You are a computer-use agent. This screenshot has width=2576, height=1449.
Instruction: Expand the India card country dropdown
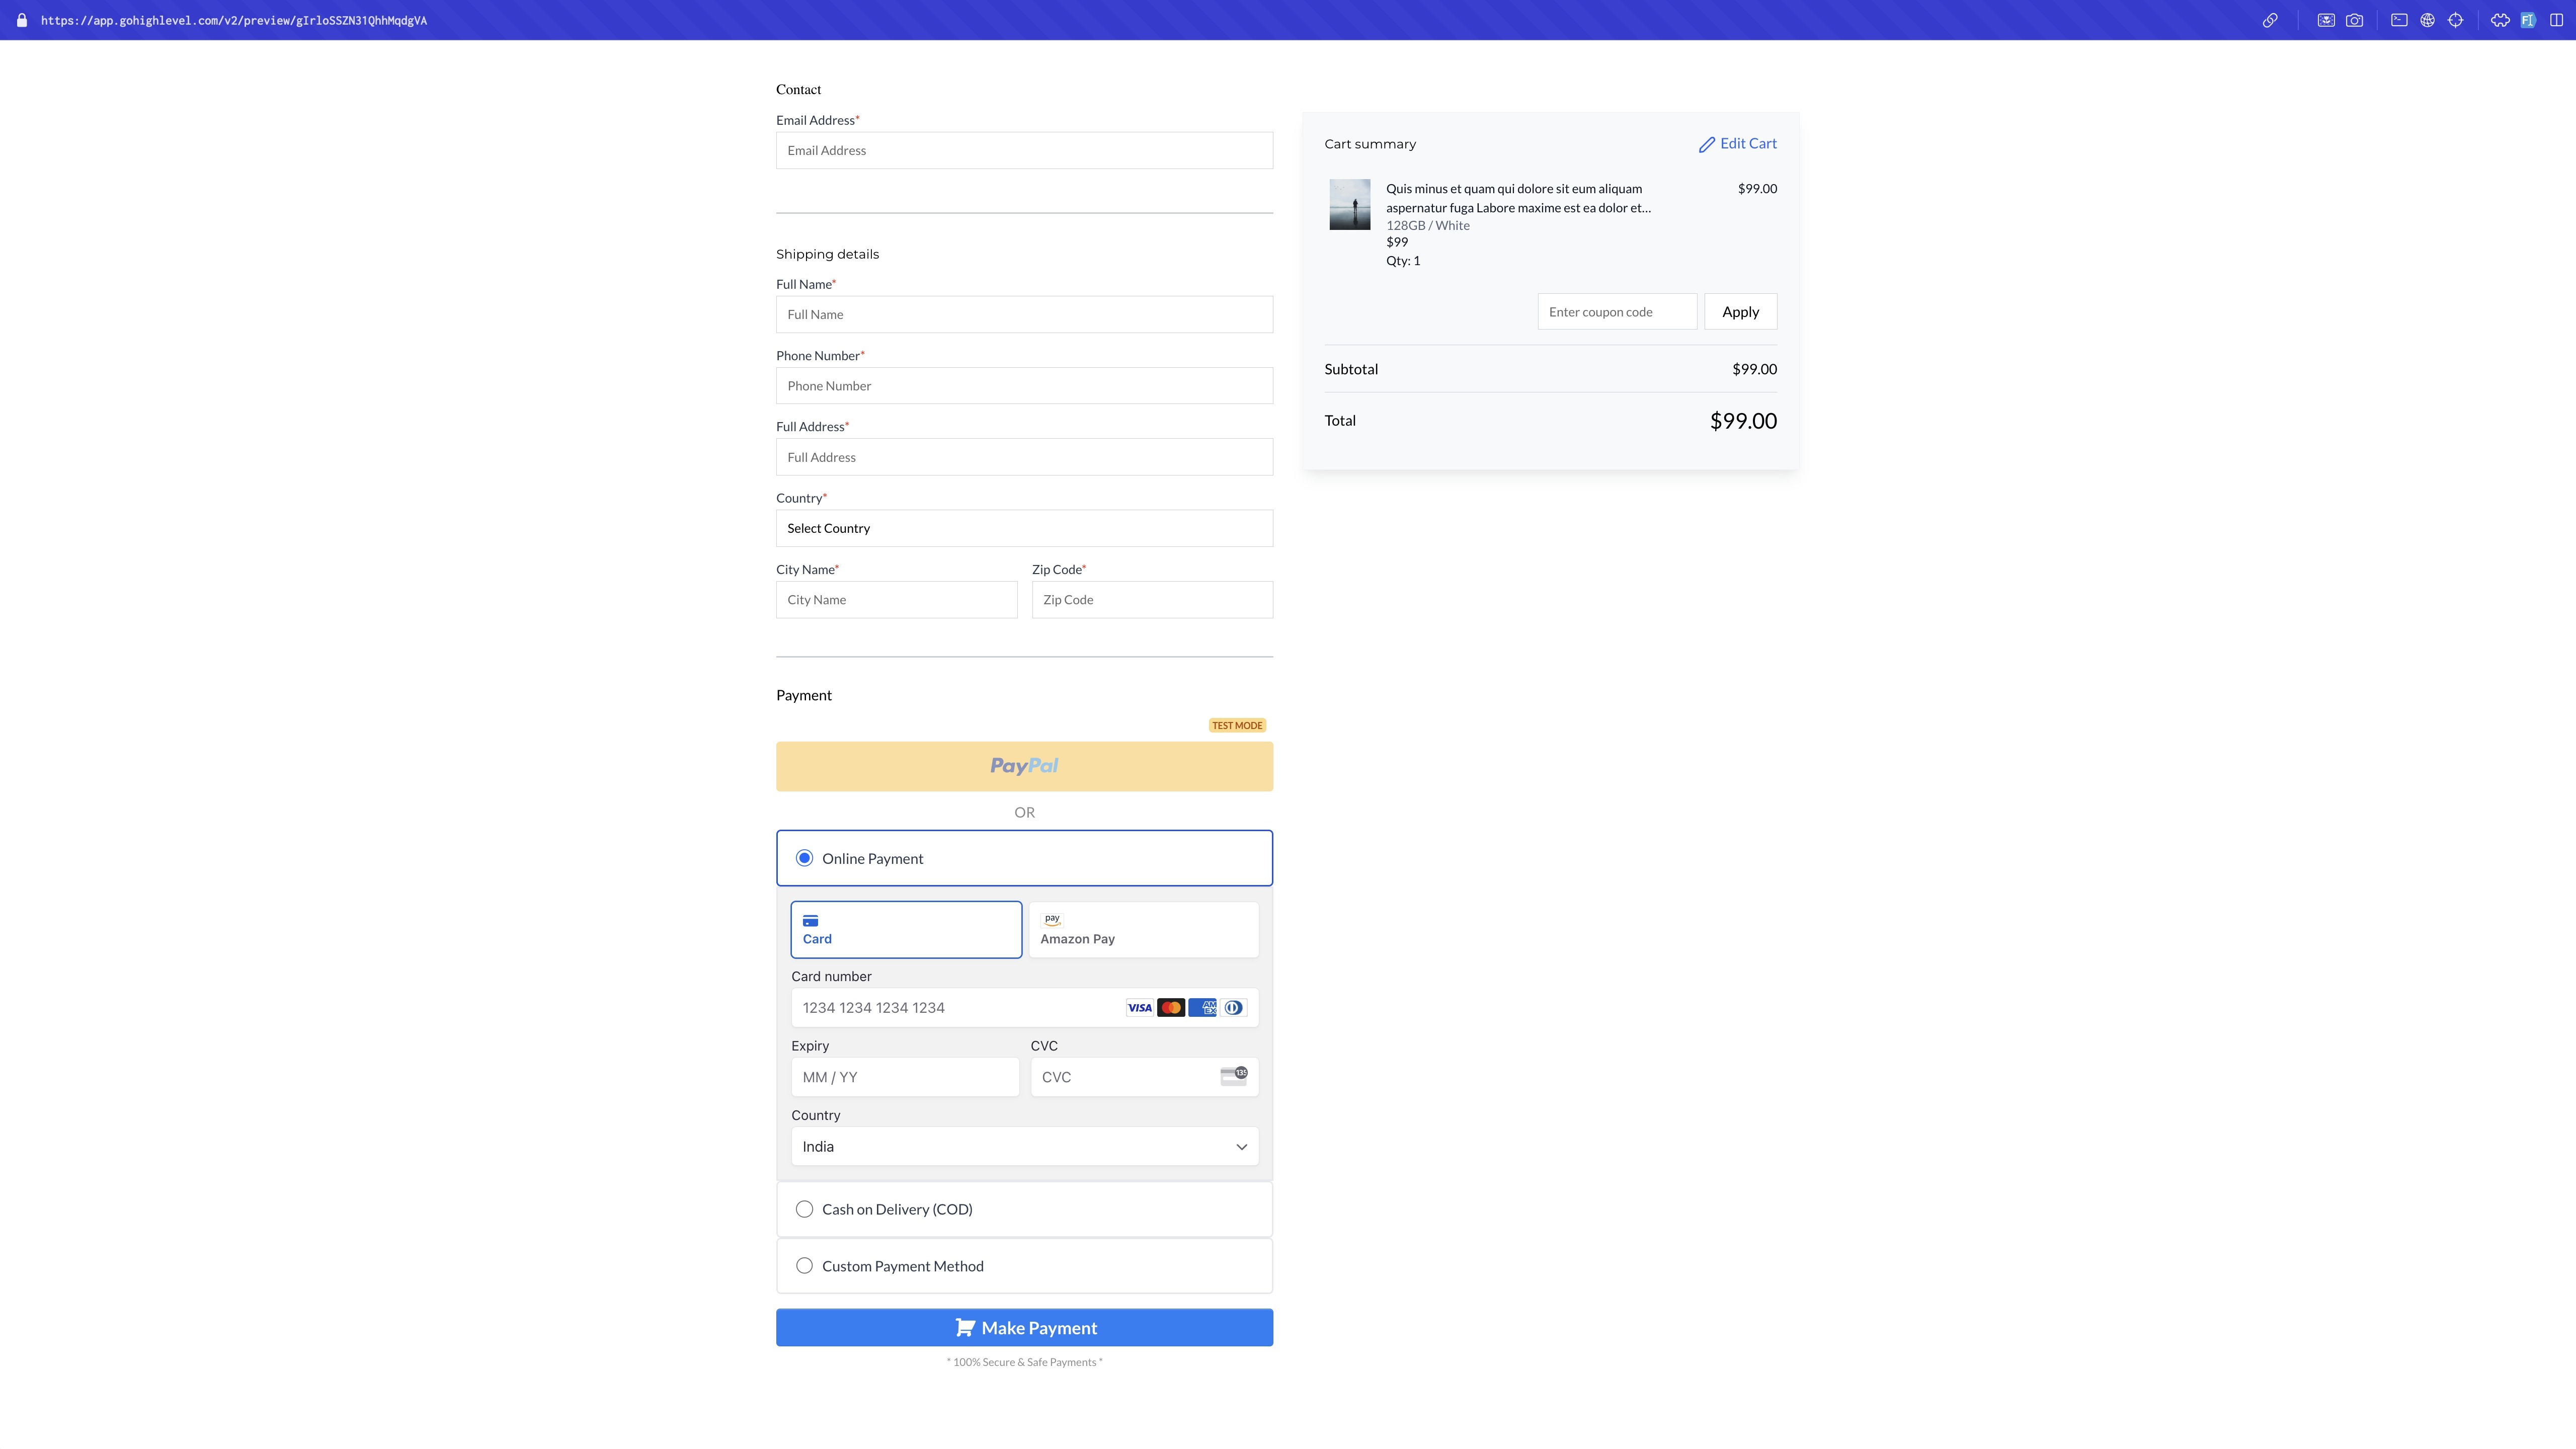coord(1024,1146)
